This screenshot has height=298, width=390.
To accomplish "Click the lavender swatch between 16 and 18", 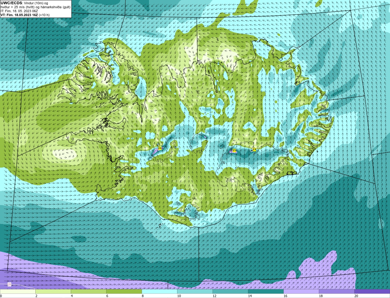I will pos(301,291).
